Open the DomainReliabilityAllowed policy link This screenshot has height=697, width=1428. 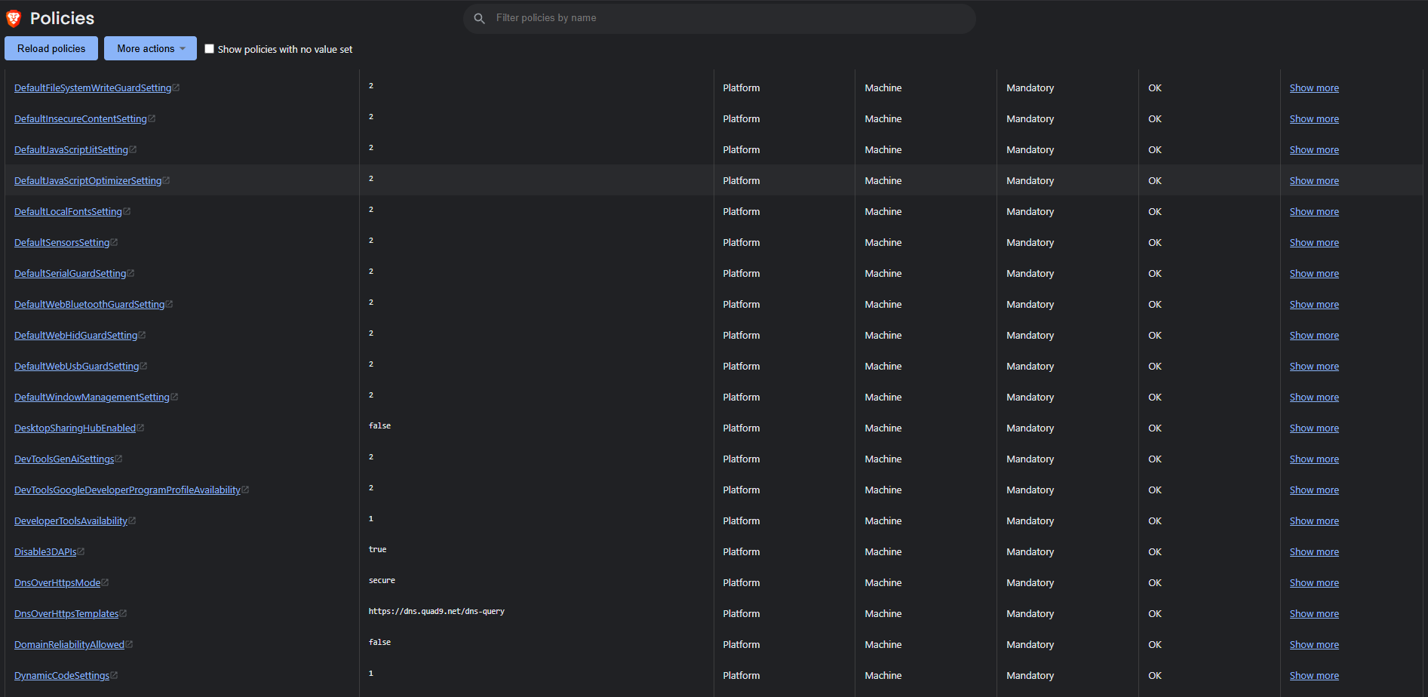tap(69, 645)
